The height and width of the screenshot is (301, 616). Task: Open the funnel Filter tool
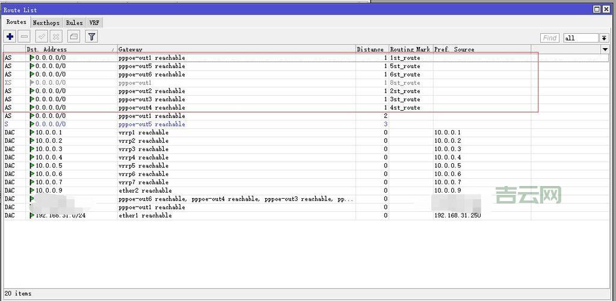point(91,37)
